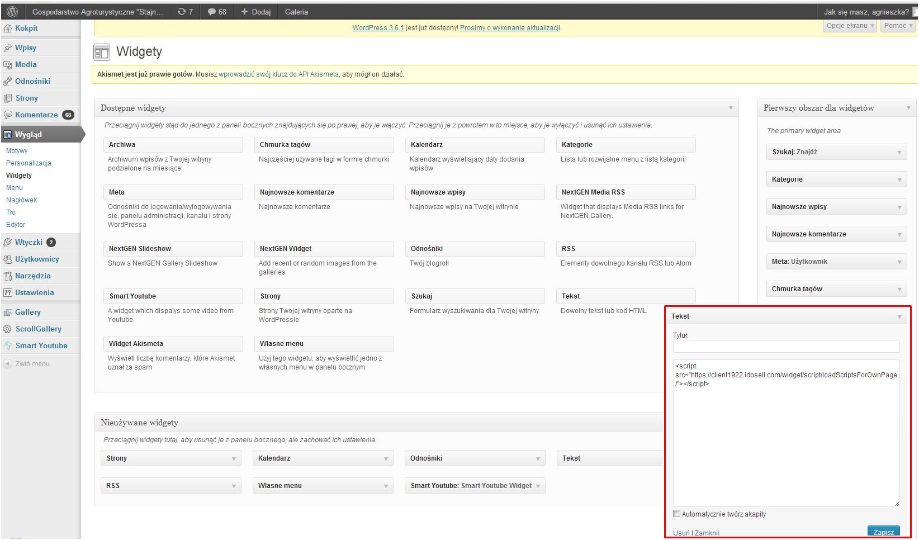Expand Najnowsze komentarze sidebar widget arrow

click(899, 235)
